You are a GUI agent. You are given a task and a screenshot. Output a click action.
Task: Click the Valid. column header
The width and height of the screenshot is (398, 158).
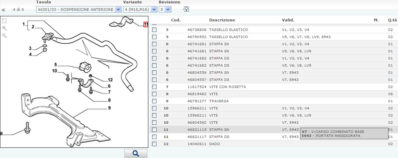click(288, 20)
